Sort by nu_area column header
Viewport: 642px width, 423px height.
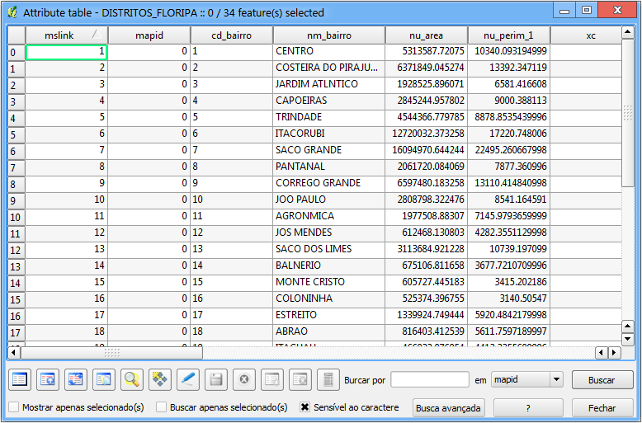coord(427,35)
